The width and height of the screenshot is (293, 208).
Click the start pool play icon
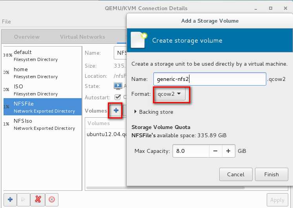24,199
